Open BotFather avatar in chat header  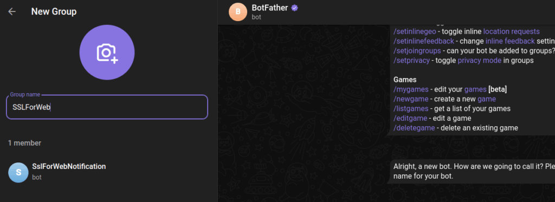238,12
